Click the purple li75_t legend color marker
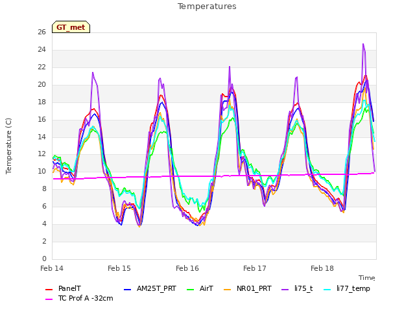 pos(285,290)
